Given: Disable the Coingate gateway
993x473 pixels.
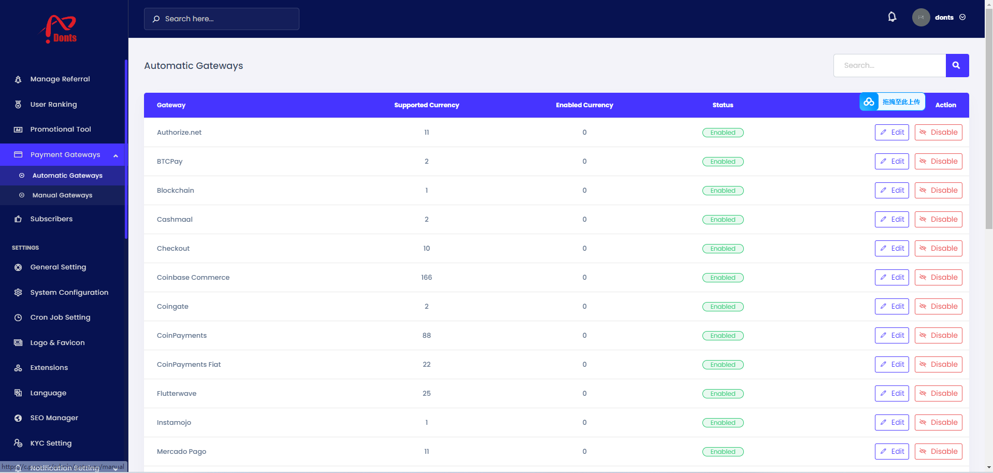Looking at the screenshot, I should tap(939, 306).
